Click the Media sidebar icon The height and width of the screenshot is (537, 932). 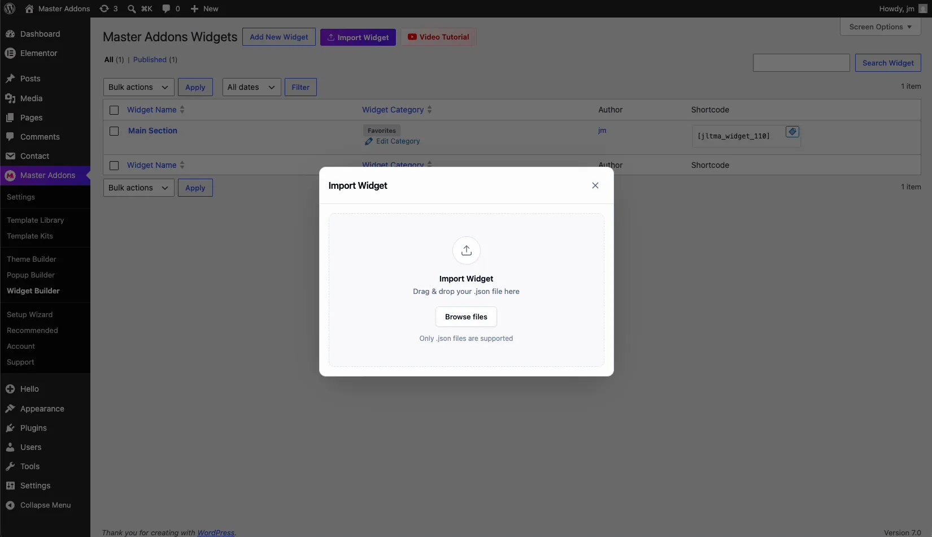[x=10, y=98]
